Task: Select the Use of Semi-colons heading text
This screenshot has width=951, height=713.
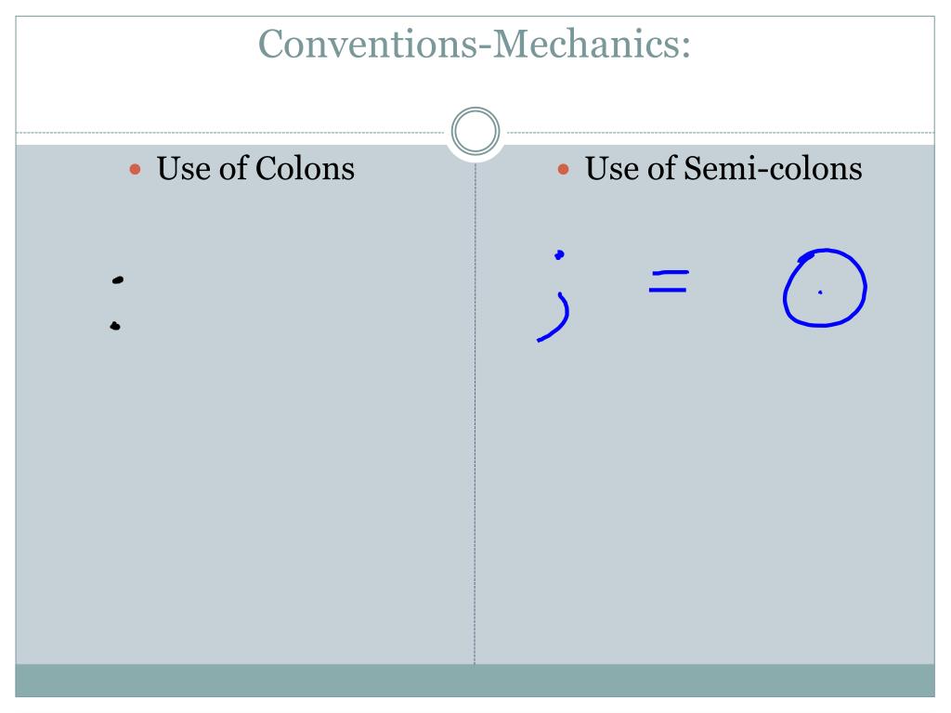Action: click(723, 168)
